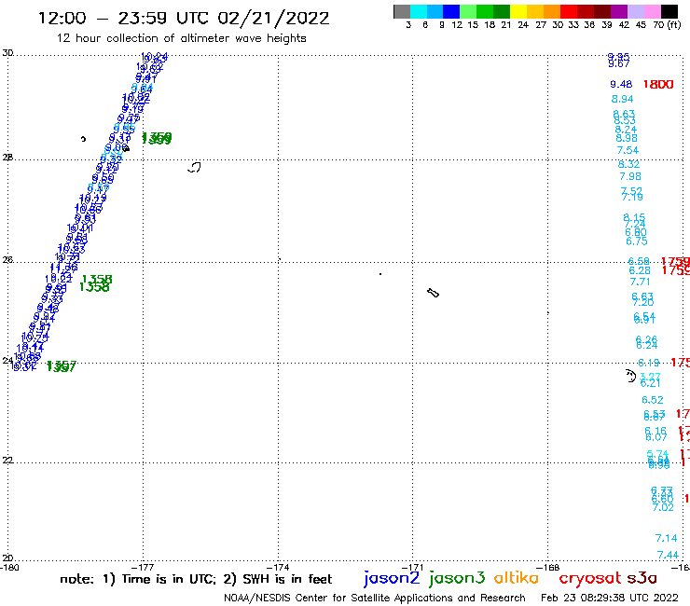Select the dark blue 12 ft legend swatch

(451, 11)
